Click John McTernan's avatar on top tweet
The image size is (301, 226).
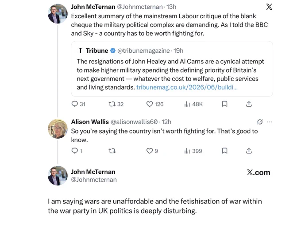58,14
